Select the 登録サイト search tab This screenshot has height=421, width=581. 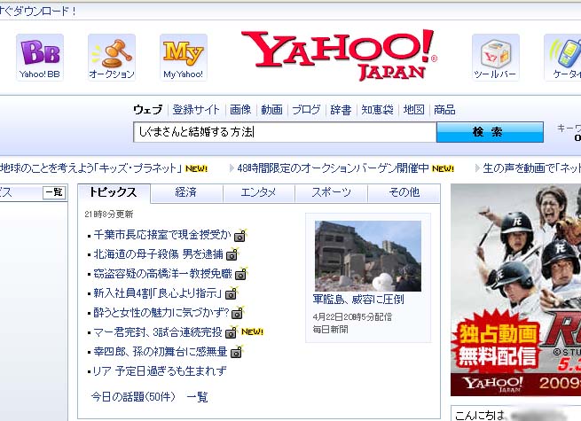196,110
